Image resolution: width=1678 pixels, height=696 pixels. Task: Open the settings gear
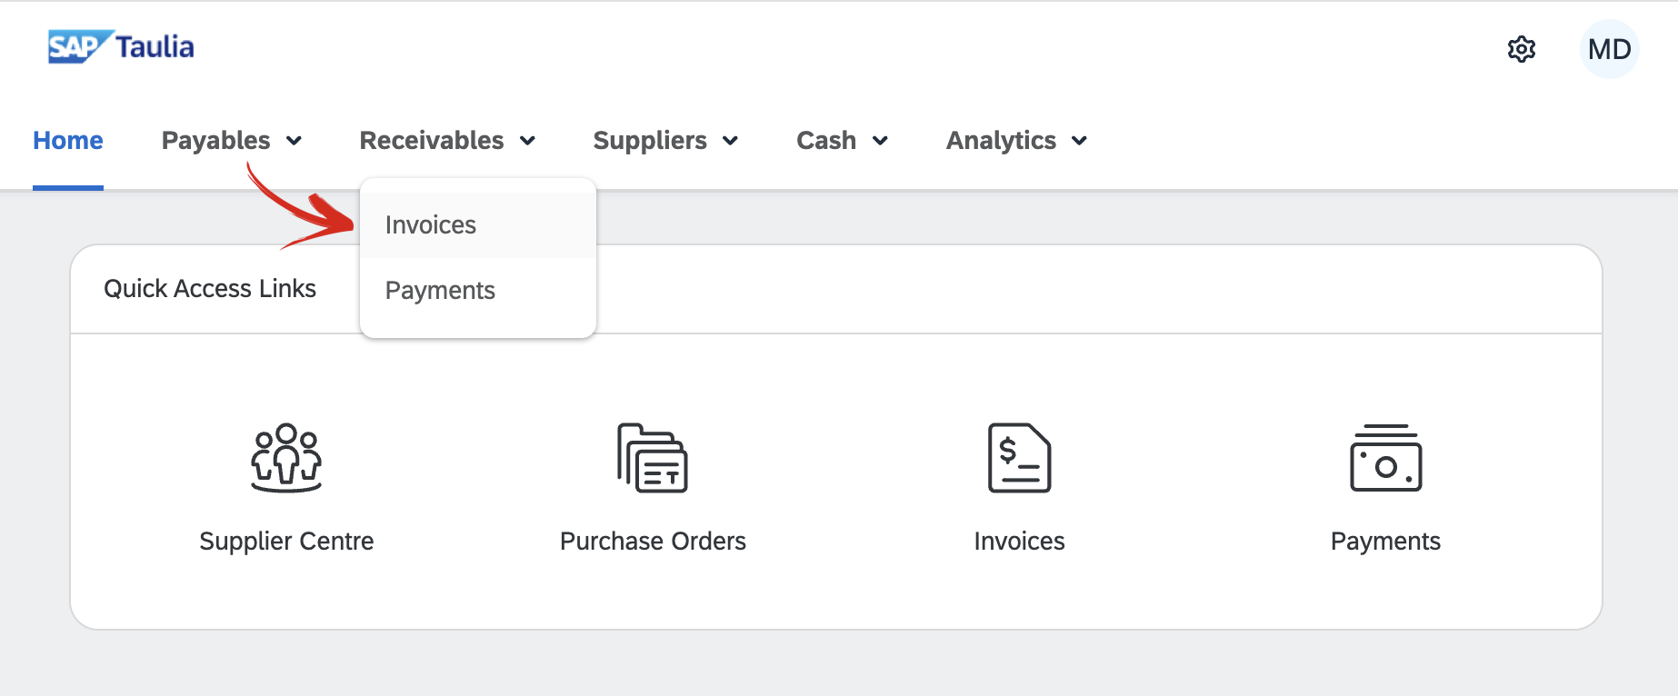1521,50
